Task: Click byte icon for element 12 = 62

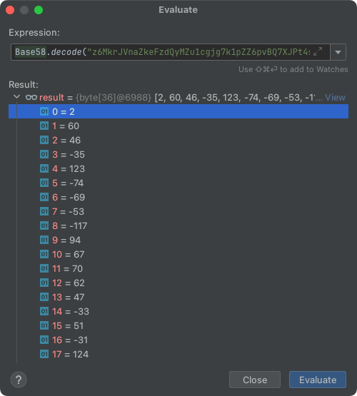Action: click(44, 283)
